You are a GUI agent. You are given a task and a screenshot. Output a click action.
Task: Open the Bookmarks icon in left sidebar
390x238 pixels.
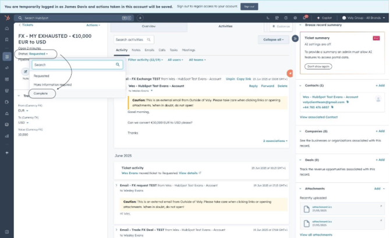point(7,40)
